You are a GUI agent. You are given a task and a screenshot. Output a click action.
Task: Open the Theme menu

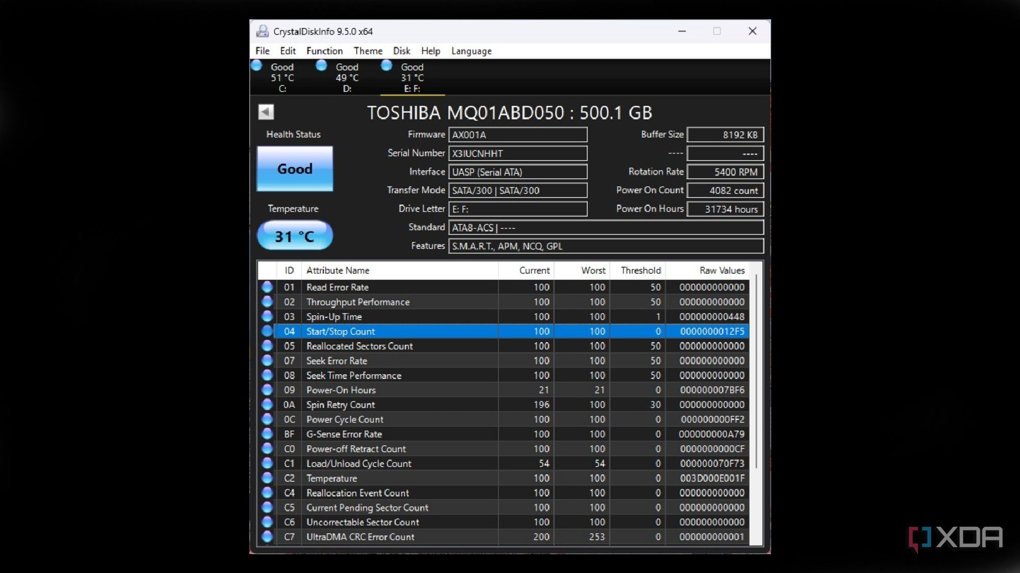368,51
